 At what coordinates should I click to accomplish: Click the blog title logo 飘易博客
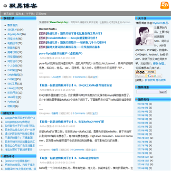[x=23, y=6]
